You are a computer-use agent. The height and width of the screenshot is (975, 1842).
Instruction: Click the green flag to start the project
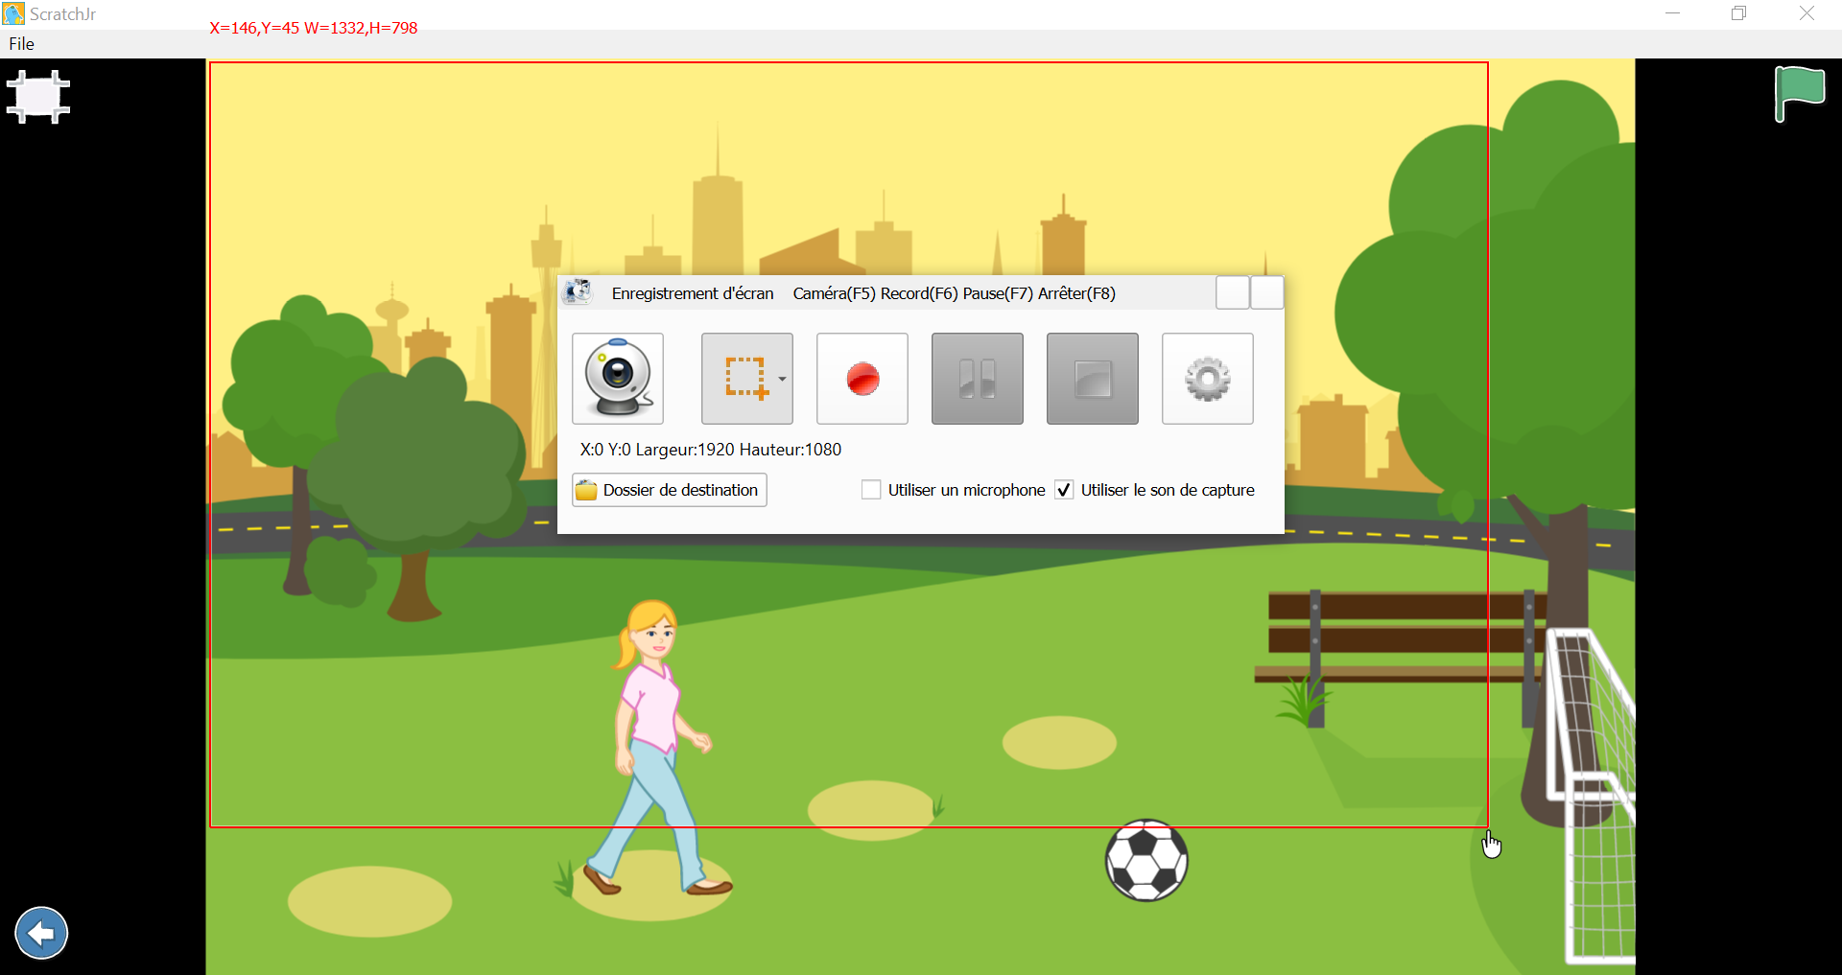coord(1800,94)
